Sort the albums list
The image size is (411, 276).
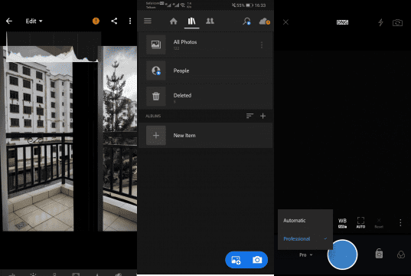click(250, 116)
